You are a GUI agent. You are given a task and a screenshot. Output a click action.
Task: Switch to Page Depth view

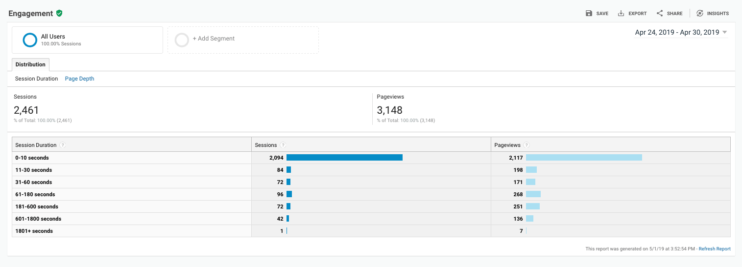coord(79,79)
